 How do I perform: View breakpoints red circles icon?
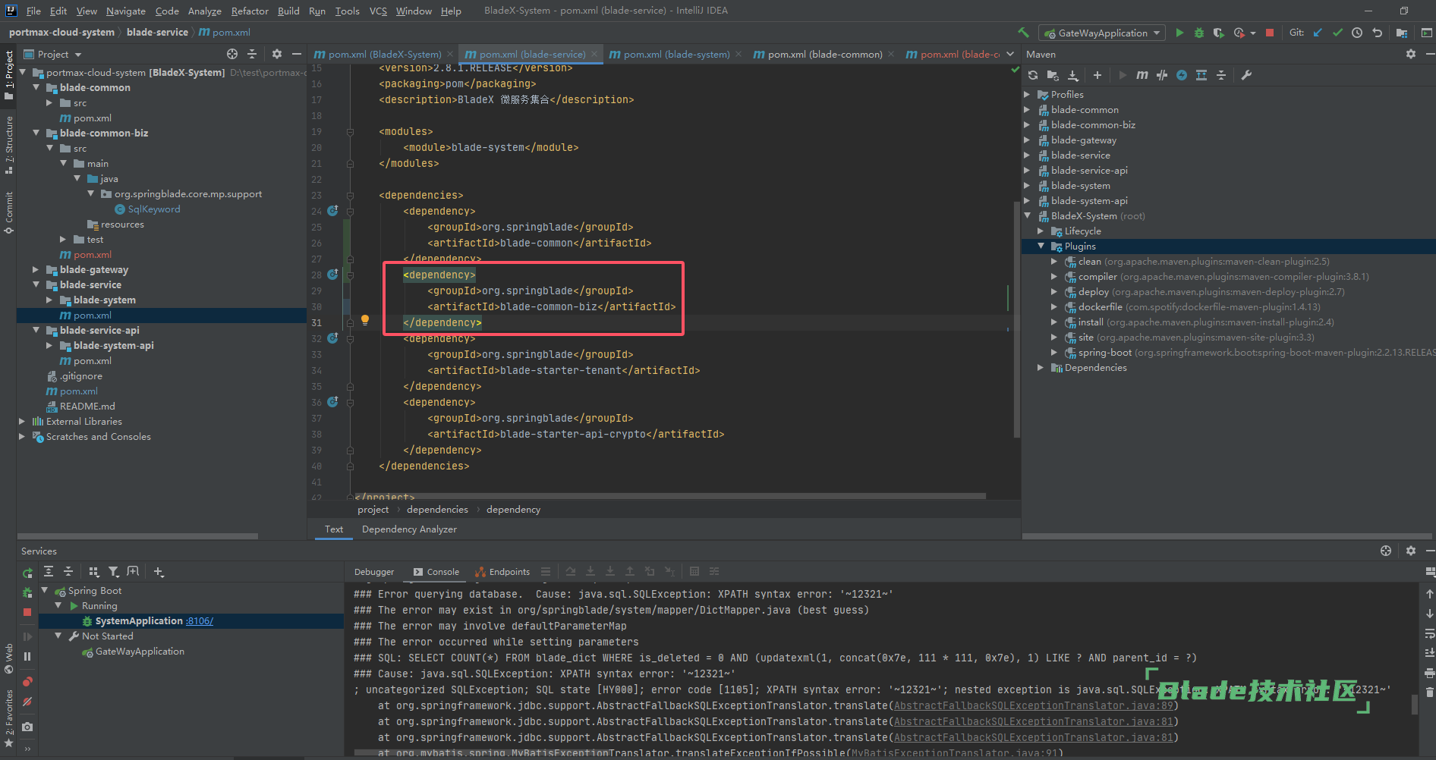[x=27, y=682]
